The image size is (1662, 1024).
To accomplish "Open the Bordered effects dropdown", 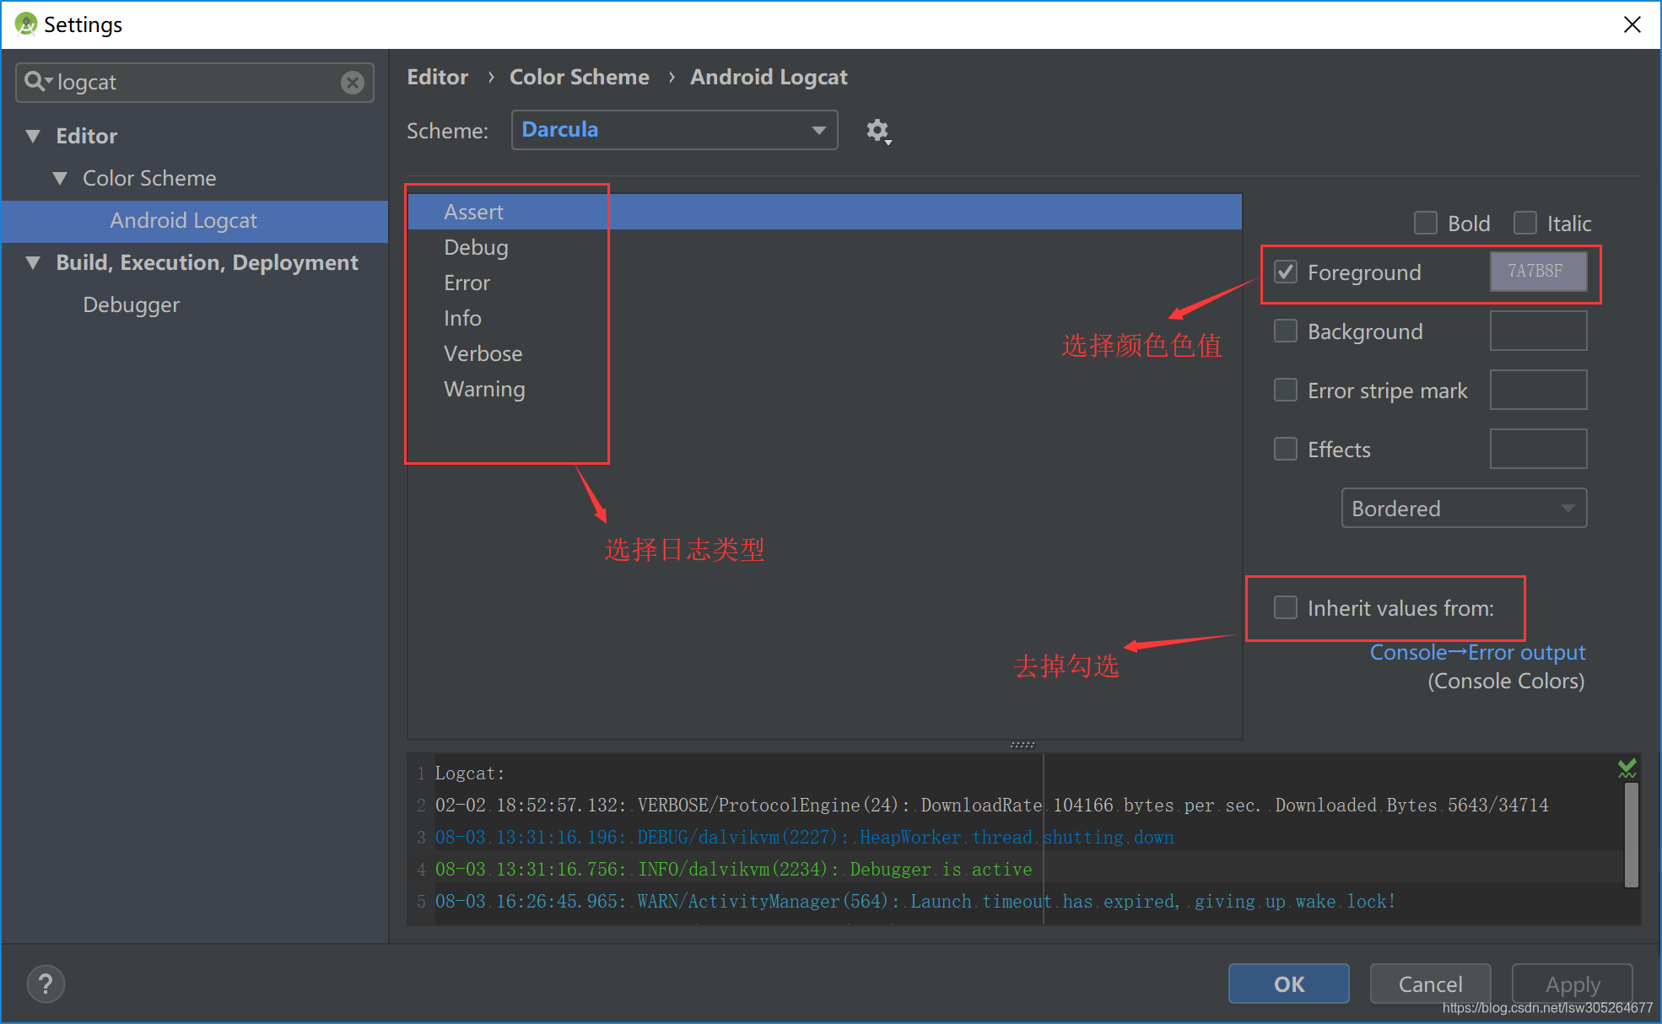I will coord(1464,509).
